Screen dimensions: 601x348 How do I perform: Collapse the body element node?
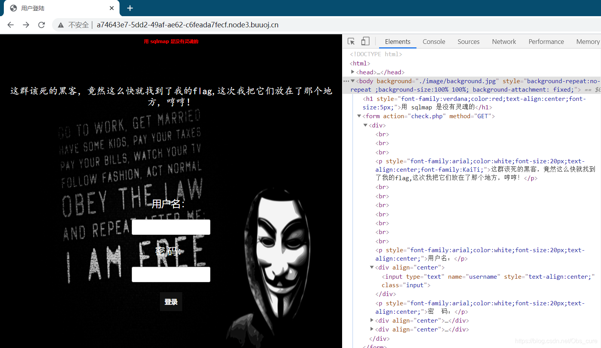point(353,81)
